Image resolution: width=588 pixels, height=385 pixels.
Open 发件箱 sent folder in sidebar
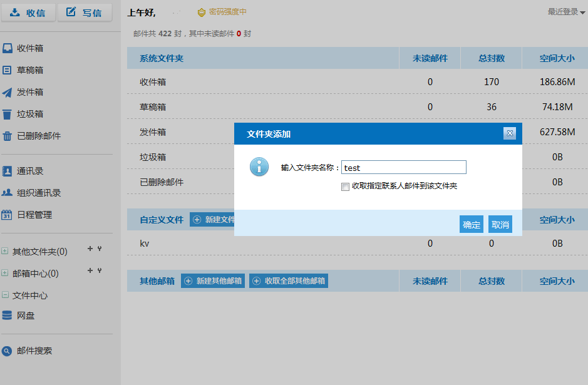29,92
